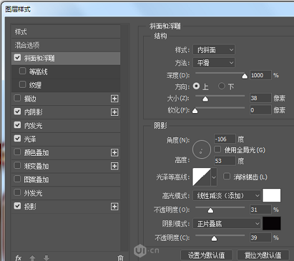Click the plus icon beside 渐变叠加
Screen dimensions: 294x261
point(114,166)
